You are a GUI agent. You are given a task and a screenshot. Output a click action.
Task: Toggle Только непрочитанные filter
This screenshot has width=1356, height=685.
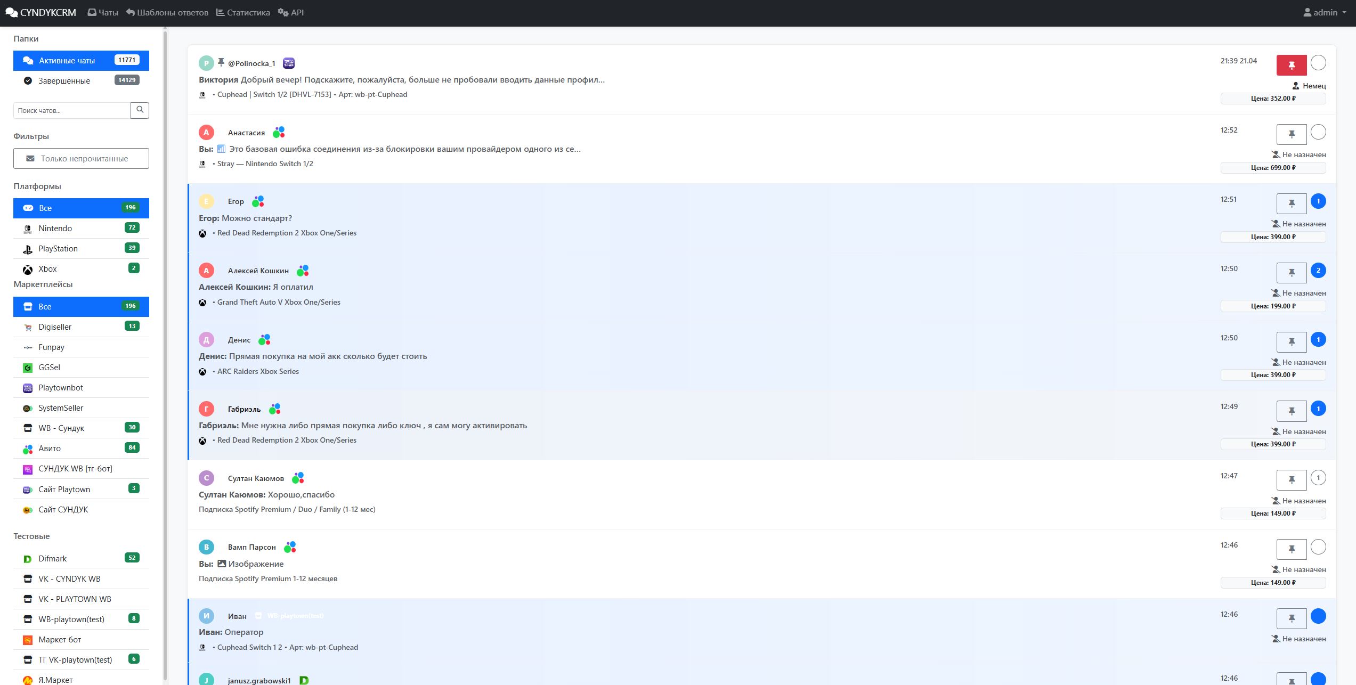tap(81, 158)
